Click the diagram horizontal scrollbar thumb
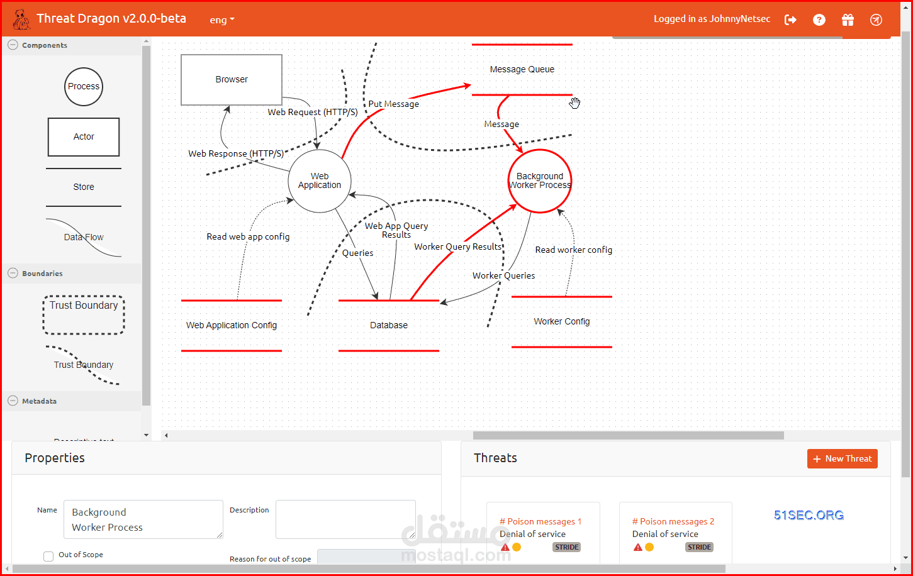 [628, 435]
